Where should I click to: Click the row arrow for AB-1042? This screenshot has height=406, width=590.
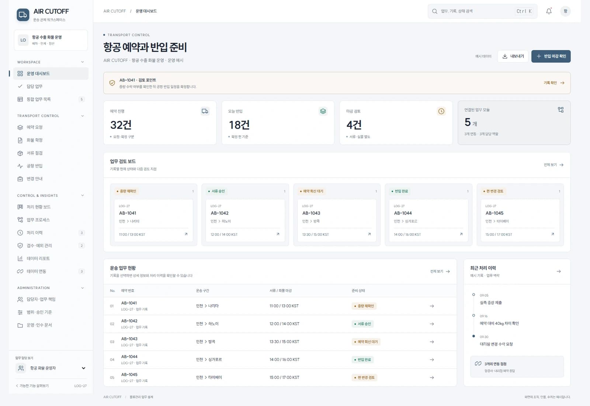tap(432, 324)
